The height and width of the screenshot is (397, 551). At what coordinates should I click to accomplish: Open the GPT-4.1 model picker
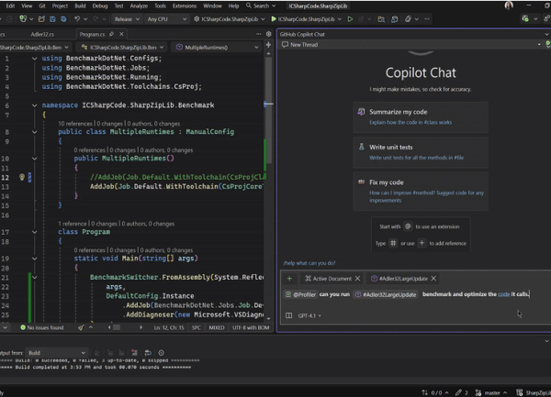pyautogui.click(x=309, y=315)
